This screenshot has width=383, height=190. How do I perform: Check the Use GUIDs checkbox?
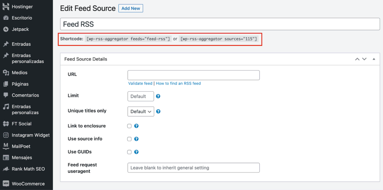(x=129, y=152)
